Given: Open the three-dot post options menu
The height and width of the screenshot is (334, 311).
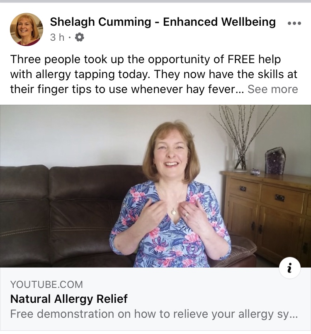Looking at the screenshot, I should pyautogui.click(x=294, y=23).
